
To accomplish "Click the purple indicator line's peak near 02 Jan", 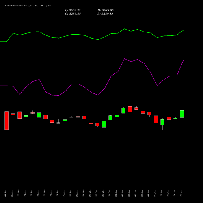I will [125, 59].
